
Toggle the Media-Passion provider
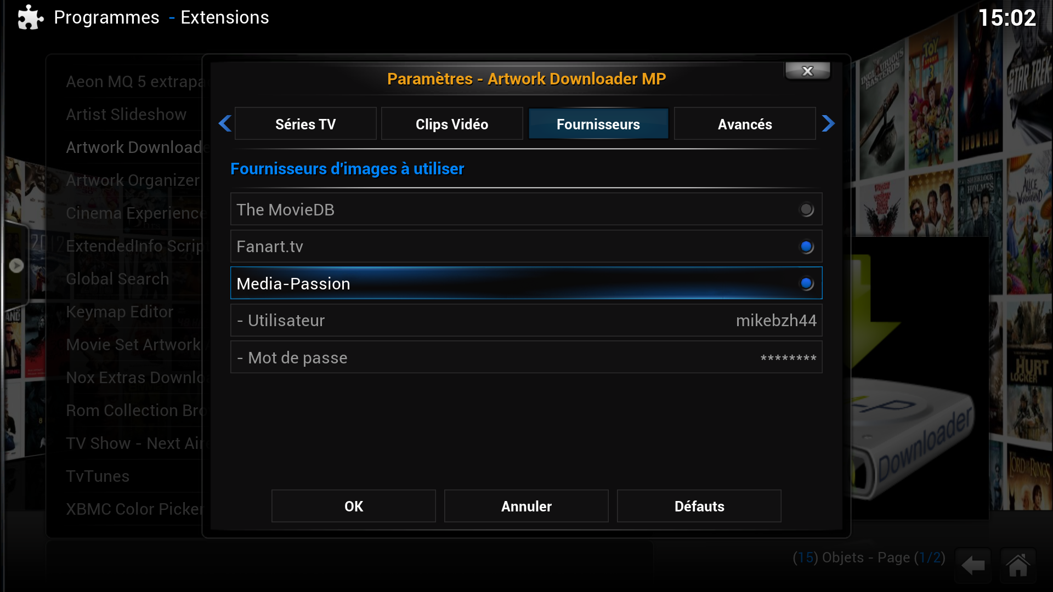click(x=526, y=283)
